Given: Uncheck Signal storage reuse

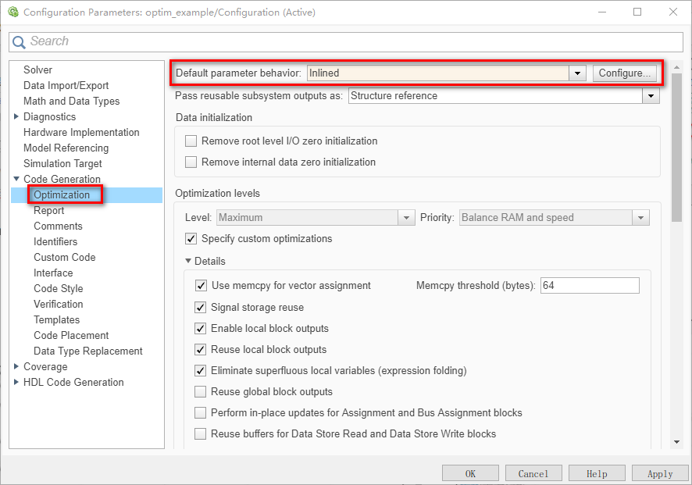Looking at the screenshot, I should 201,307.
